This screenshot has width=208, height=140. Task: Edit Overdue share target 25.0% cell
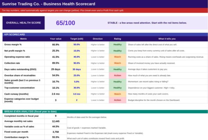[77, 76]
